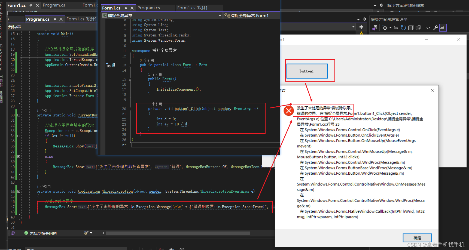
Task: Click 确定 button in error dialog
Action: coord(417,238)
